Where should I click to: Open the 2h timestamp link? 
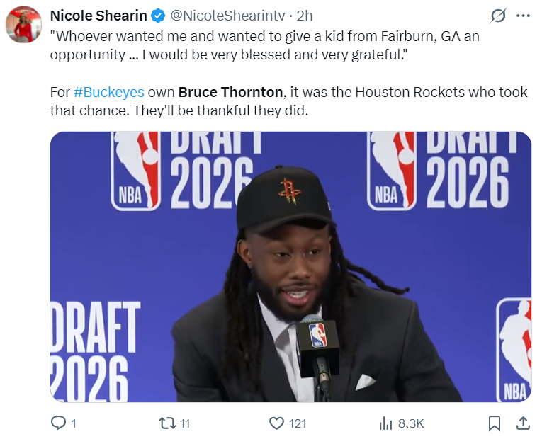305,16
